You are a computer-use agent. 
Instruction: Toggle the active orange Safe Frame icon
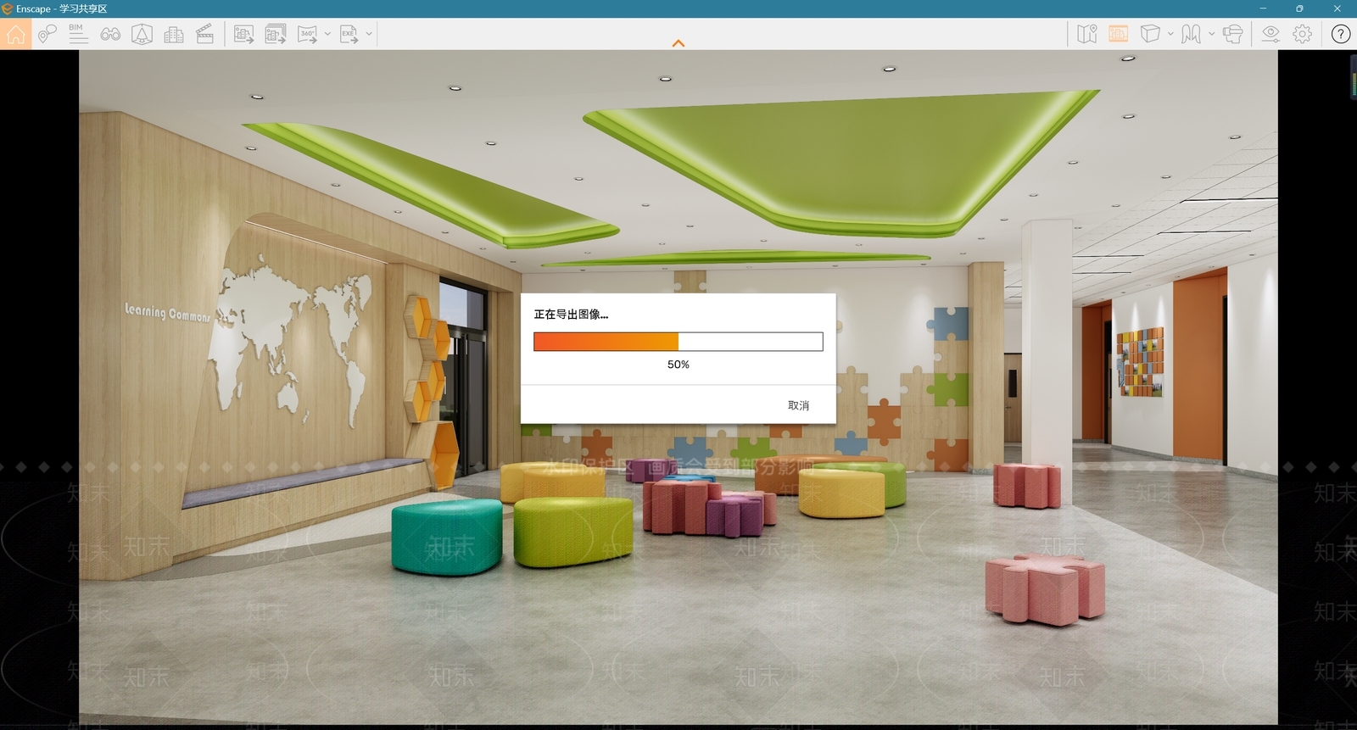1119,34
